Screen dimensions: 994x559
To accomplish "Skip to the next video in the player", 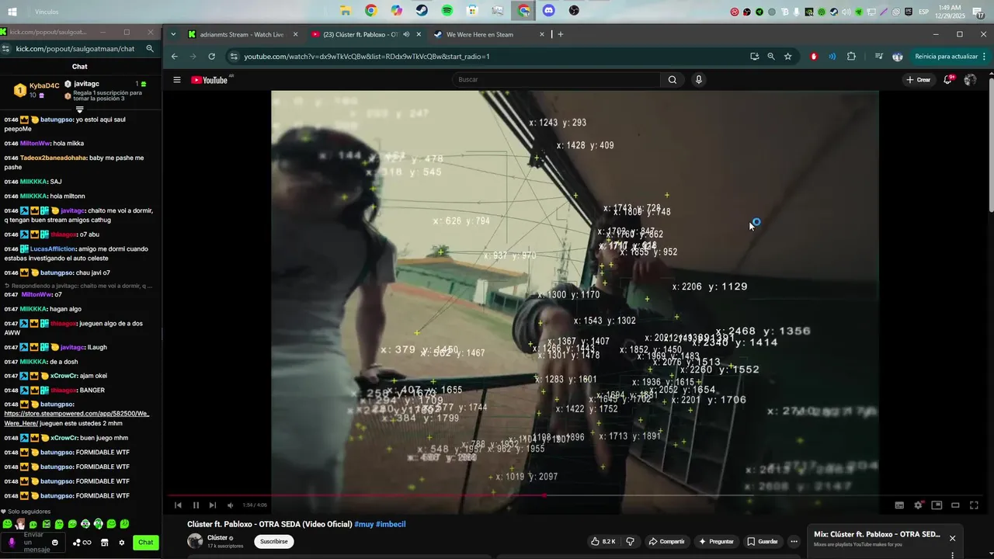I will tap(212, 505).
